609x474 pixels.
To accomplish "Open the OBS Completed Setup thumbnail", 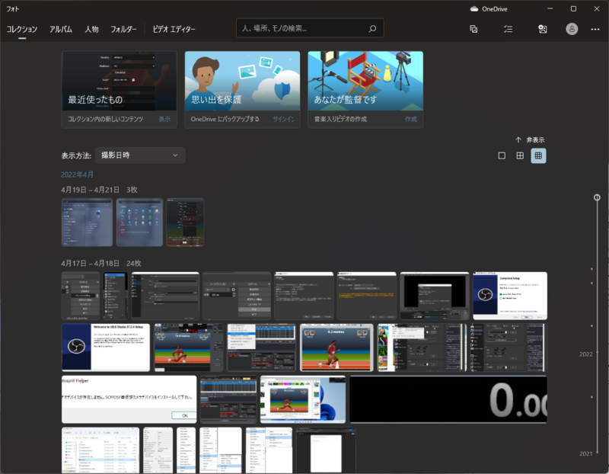I will point(510,296).
